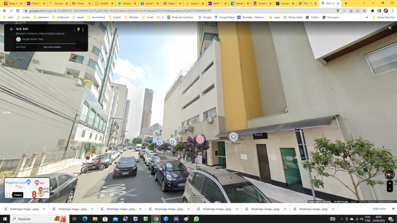This screenshot has height=223, width=397.
Task: Open the See more dates link
Action: [52, 47]
